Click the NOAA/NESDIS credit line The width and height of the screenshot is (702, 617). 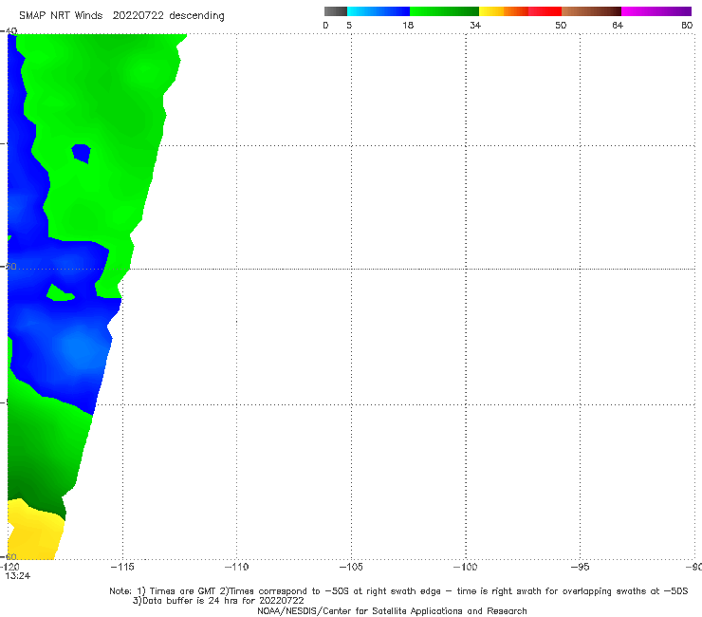click(392, 611)
